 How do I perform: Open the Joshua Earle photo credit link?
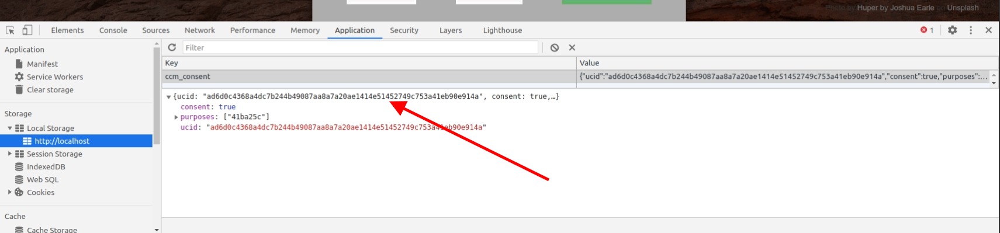click(895, 8)
